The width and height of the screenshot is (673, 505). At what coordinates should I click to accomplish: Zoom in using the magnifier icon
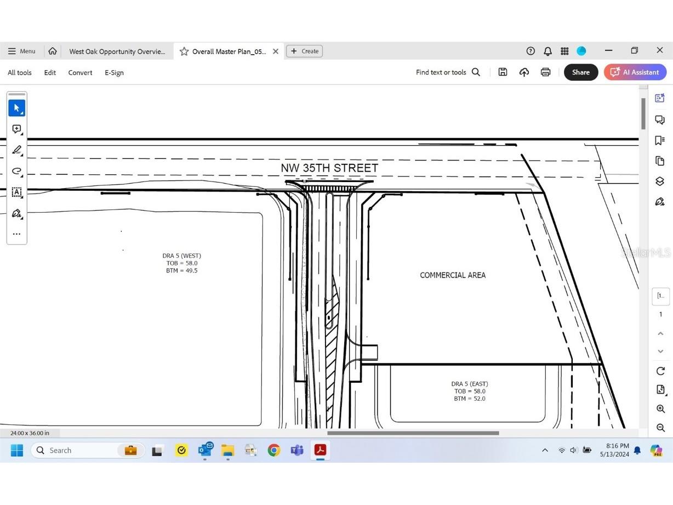pos(660,408)
